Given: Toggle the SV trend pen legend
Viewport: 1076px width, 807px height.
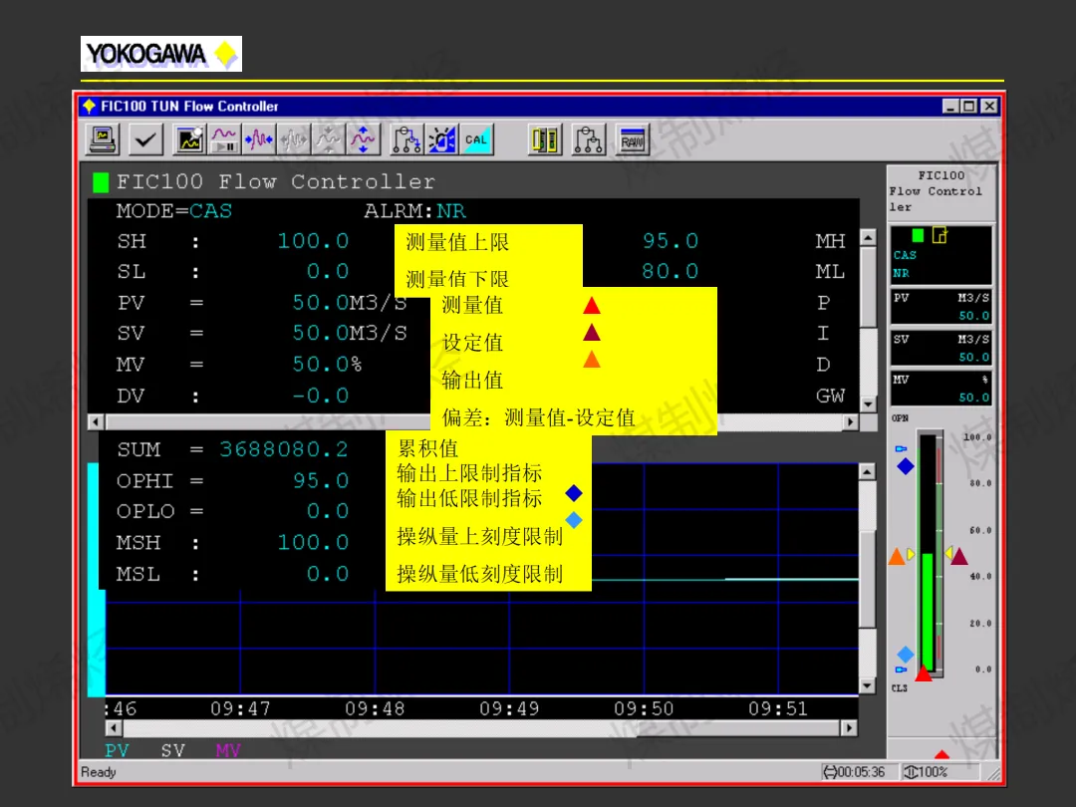Looking at the screenshot, I should click(173, 751).
